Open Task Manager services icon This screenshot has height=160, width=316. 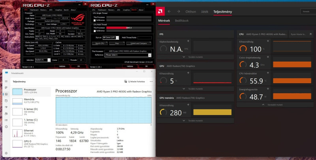point(6,127)
